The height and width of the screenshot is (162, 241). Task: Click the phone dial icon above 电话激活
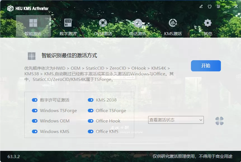tap(138, 23)
